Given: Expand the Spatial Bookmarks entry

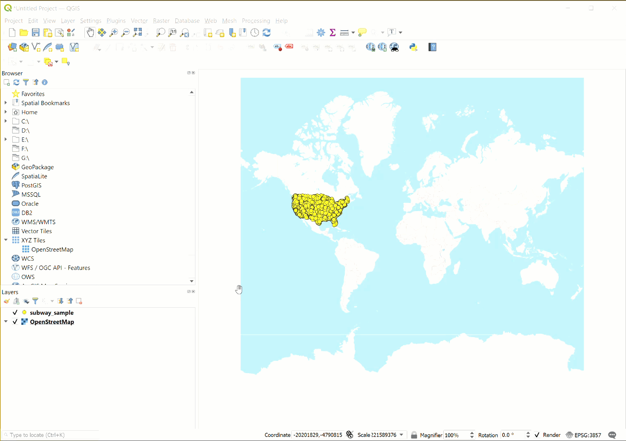Looking at the screenshot, I should pyautogui.click(x=6, y=103).
